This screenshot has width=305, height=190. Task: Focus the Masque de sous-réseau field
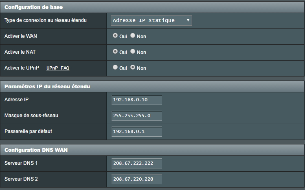pyautogui.click(x=137, y=116)
